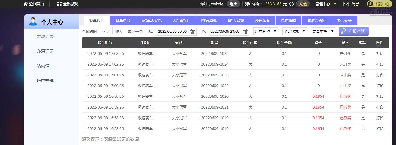Open 管理中心 menu
The width and height of the screenshot is (396, 145).
323,4
